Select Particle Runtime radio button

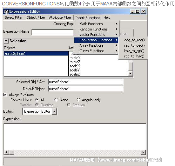point(37,105)
